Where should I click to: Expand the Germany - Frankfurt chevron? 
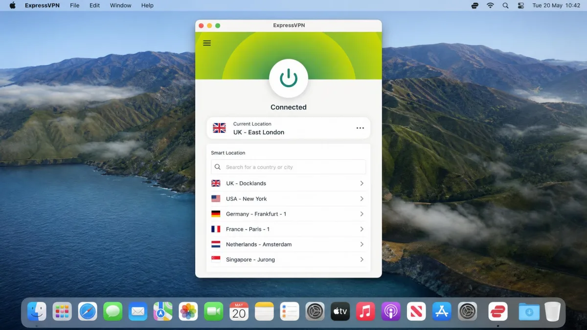pos(362,214)
